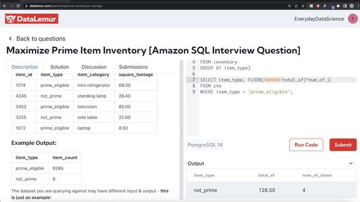Select the Description tab
The height and width of the screenshot is (202, 360).
[x=25, y=67]
